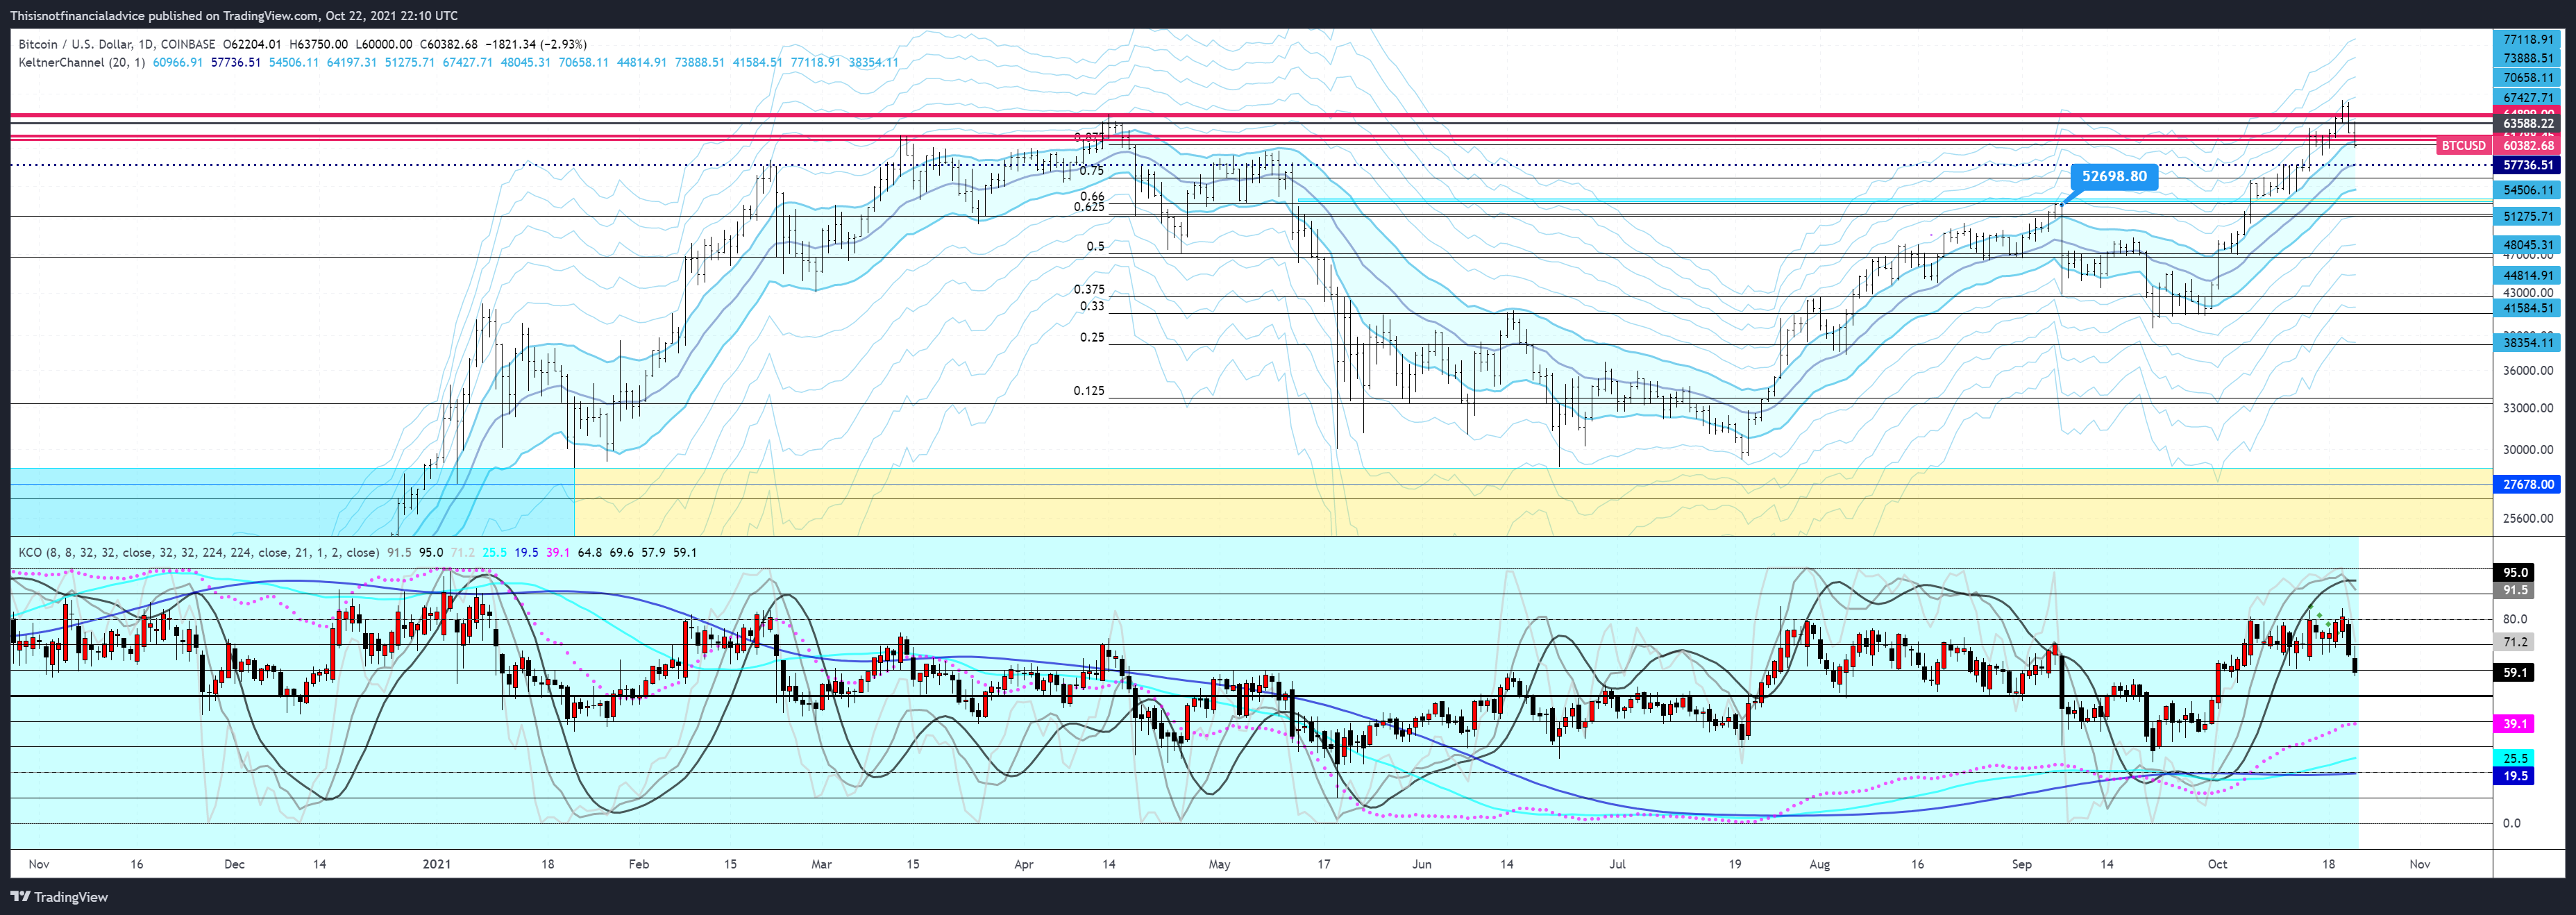Image resolution: width=2576 pixels, height=915 pixels.
Task: Click the Oct label on time axis
Action: pyautogui.click(x=2218, y=864)
